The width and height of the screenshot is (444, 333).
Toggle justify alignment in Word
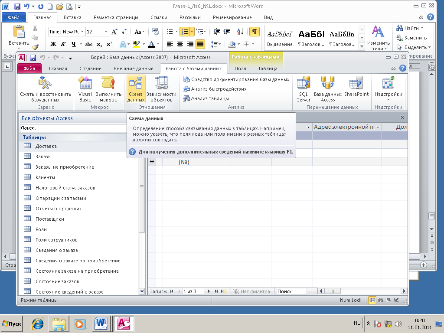(200, 44)
